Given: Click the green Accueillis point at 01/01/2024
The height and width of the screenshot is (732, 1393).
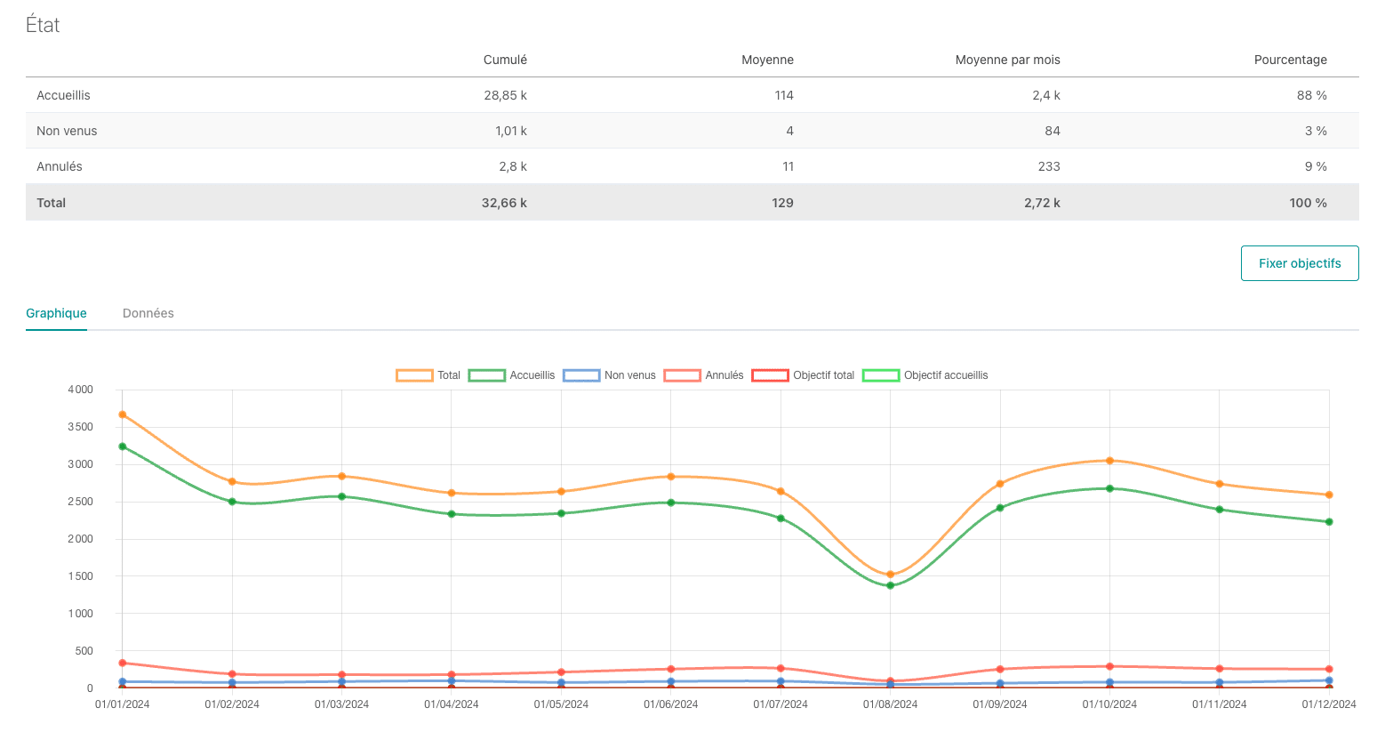Looking at the screenshot, I should coord(123,446).
